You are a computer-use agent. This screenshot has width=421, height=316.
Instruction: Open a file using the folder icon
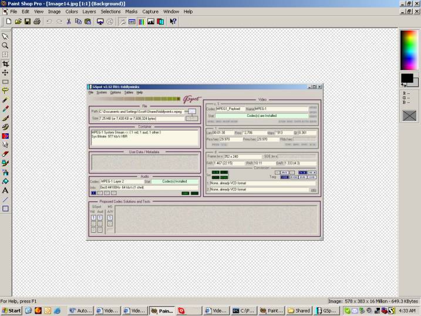[x=18, y=22]
